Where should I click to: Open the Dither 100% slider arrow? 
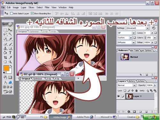click(x=152, y=42)
